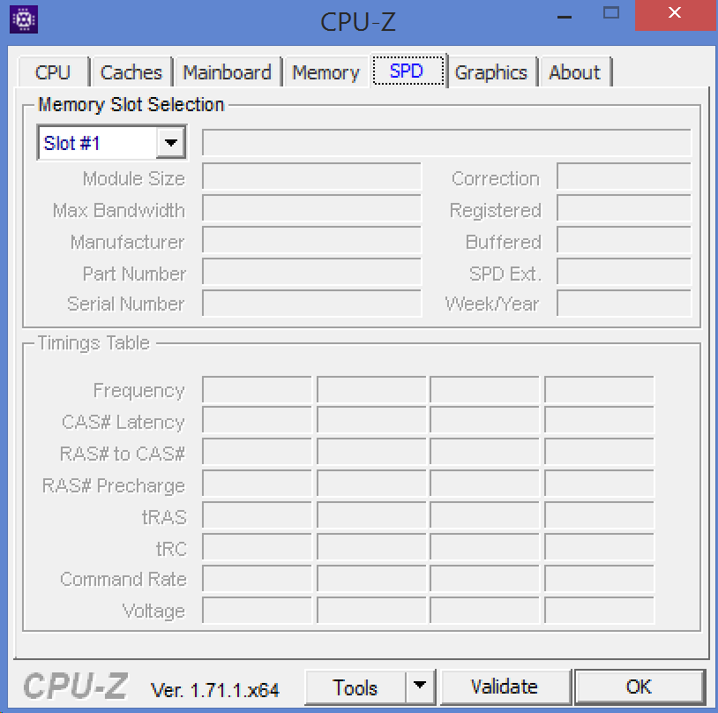Screen dimensions: 718x713
Task: Click the 'Voltage' row label
Action: (153, 612)
